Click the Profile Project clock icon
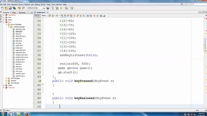This screenshot has width=207, height=116. click(x=72, y=8)
